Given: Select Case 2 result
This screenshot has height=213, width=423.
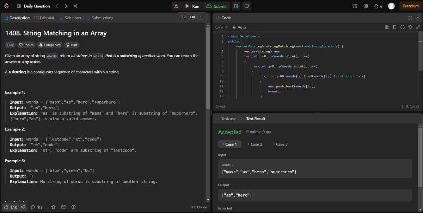Looking at the screenshot, I should click(255, 144).
